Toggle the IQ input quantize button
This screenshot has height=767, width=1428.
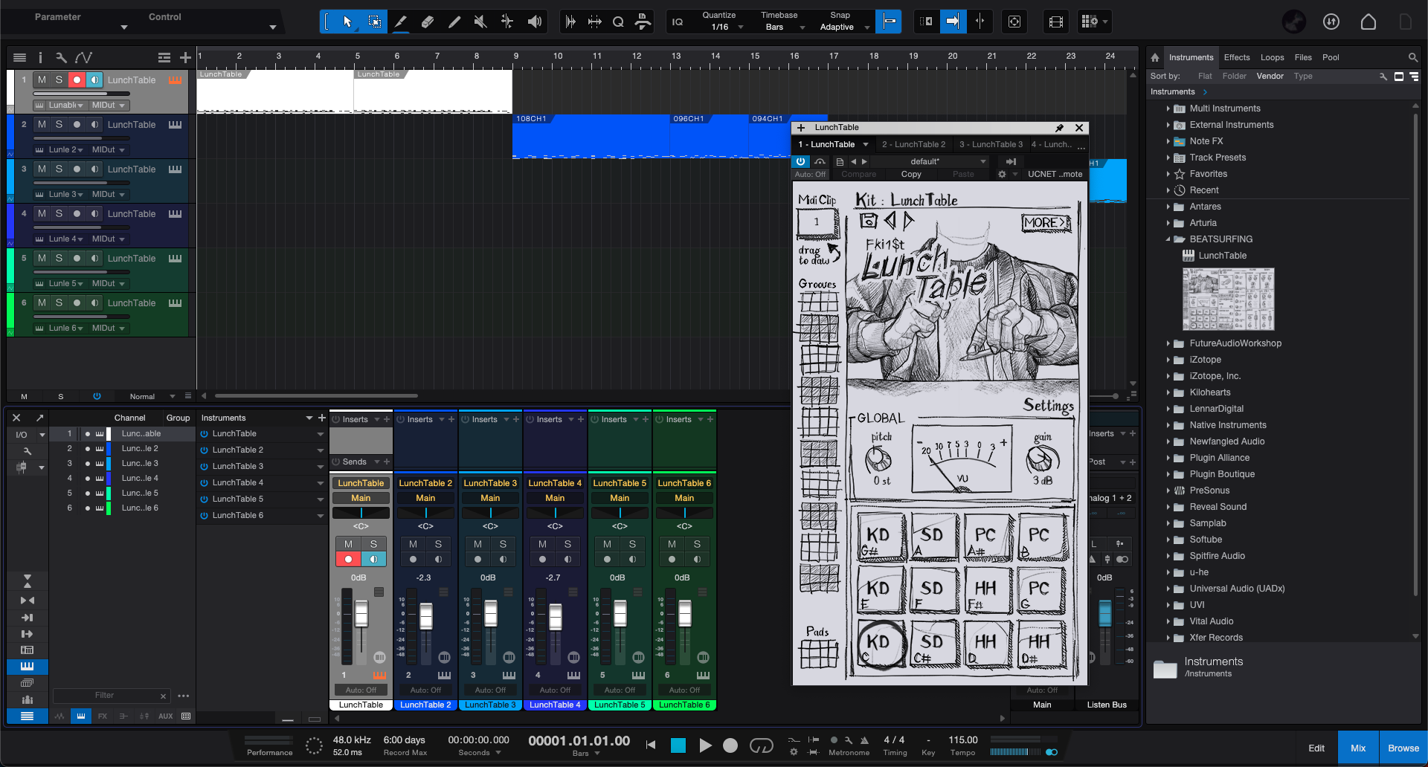(x=678, y=22)
